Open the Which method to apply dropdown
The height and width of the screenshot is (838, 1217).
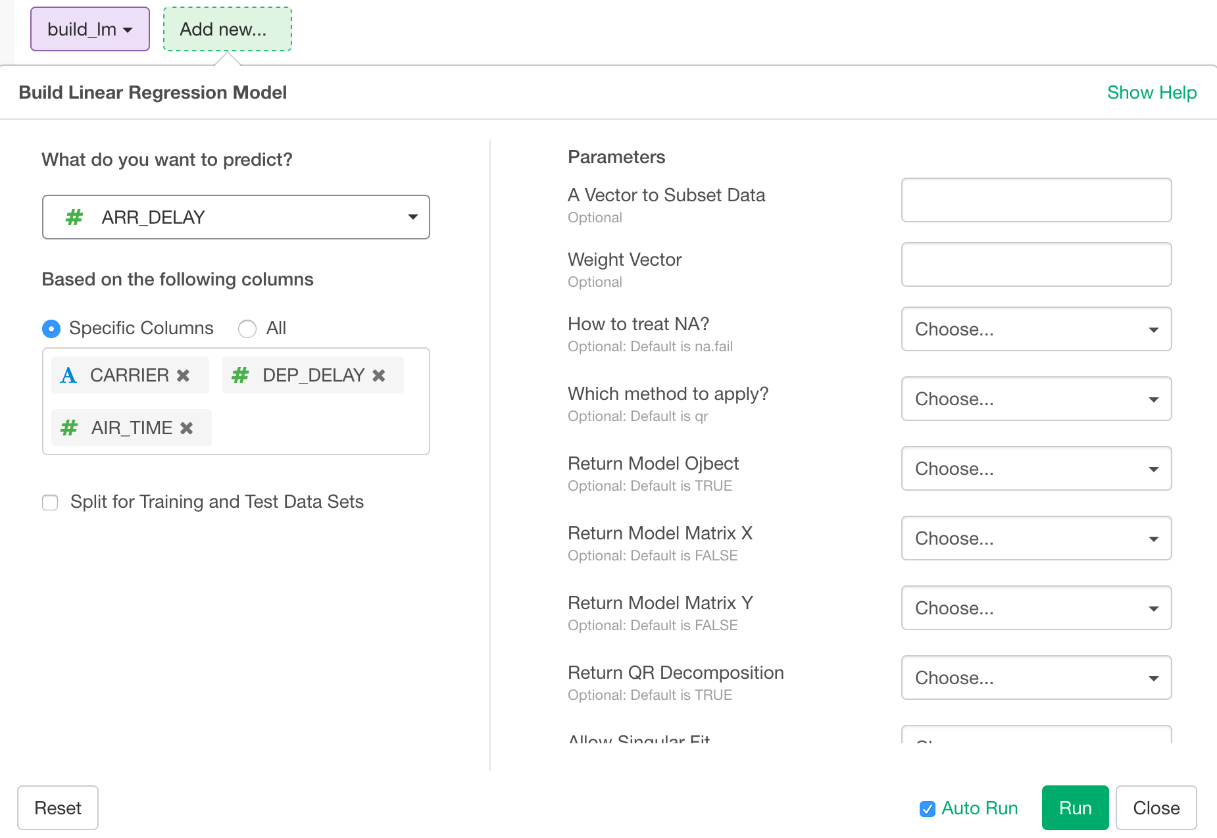click(x=1035, y=399)
